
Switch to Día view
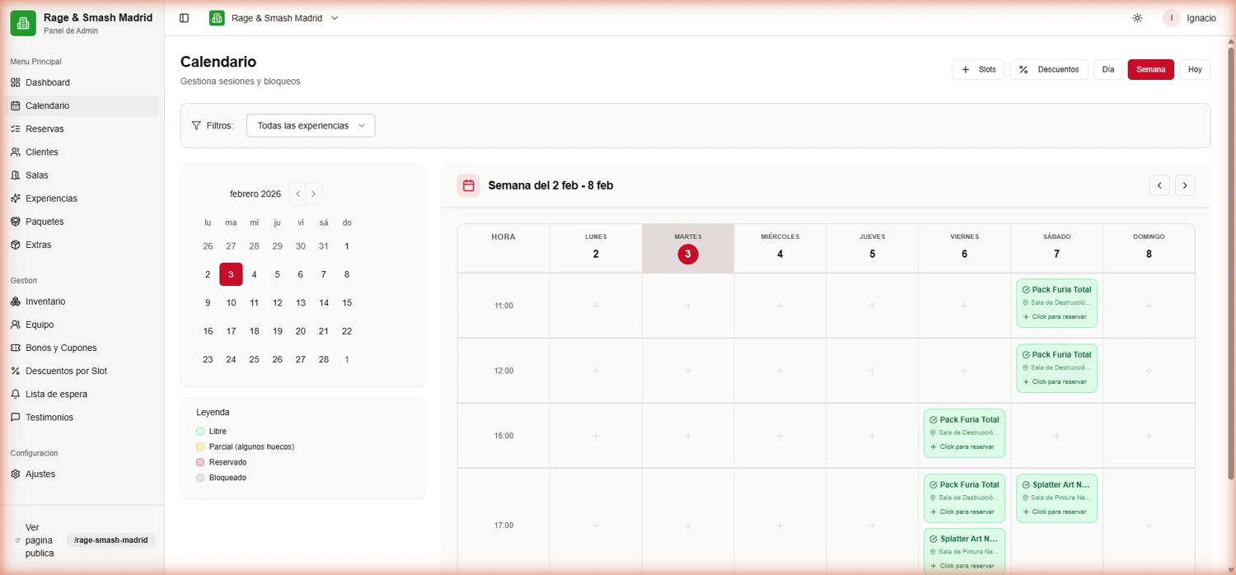tap(1108, 69)
